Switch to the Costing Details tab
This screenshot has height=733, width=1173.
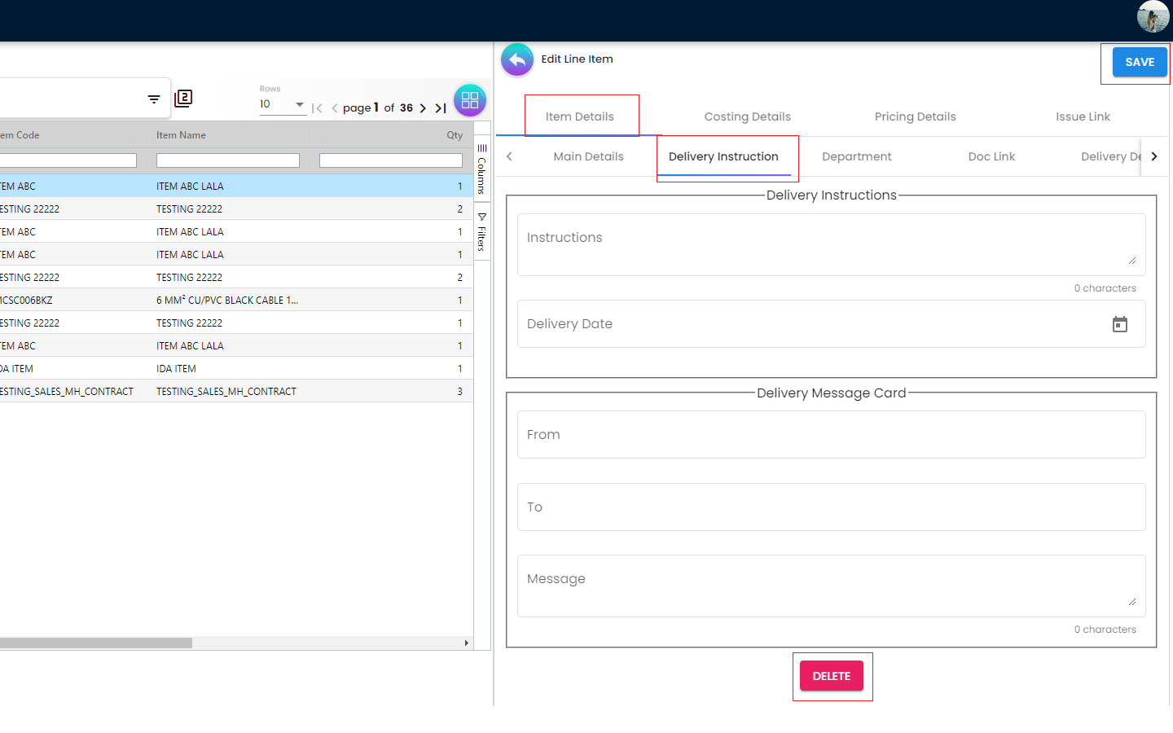pyautogui.click(x=747, y=116)
